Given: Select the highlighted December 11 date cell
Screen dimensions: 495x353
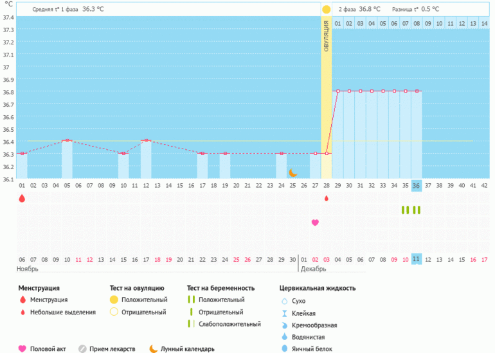Looking at the screenshot, I should coord(417,258).
